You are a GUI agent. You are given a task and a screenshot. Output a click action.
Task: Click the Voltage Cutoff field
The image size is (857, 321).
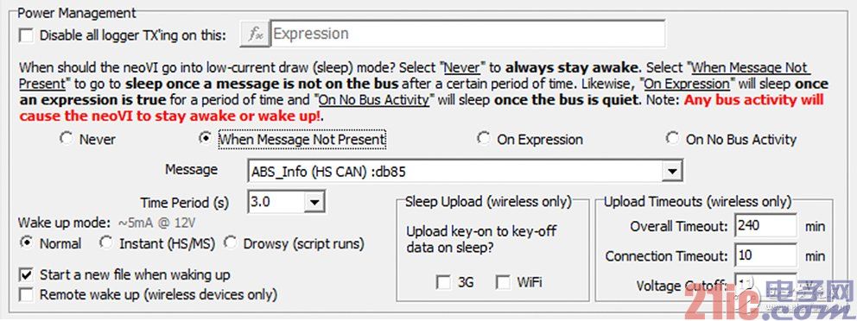tap(765, 285)
